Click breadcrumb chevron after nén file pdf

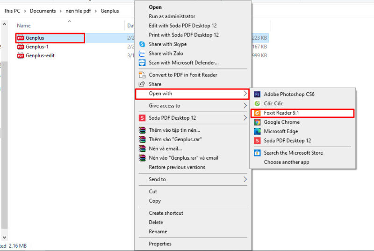(96, 11)
